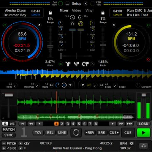This screenshot has width=152, height=152.
Task: Click the REL button
Action: [x=50, y=133]
